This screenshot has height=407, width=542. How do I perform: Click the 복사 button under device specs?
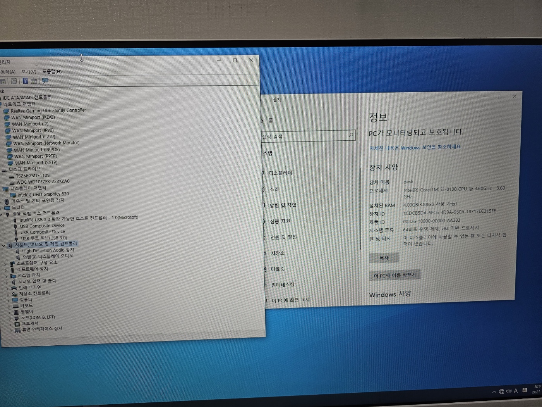pos(384,258)
